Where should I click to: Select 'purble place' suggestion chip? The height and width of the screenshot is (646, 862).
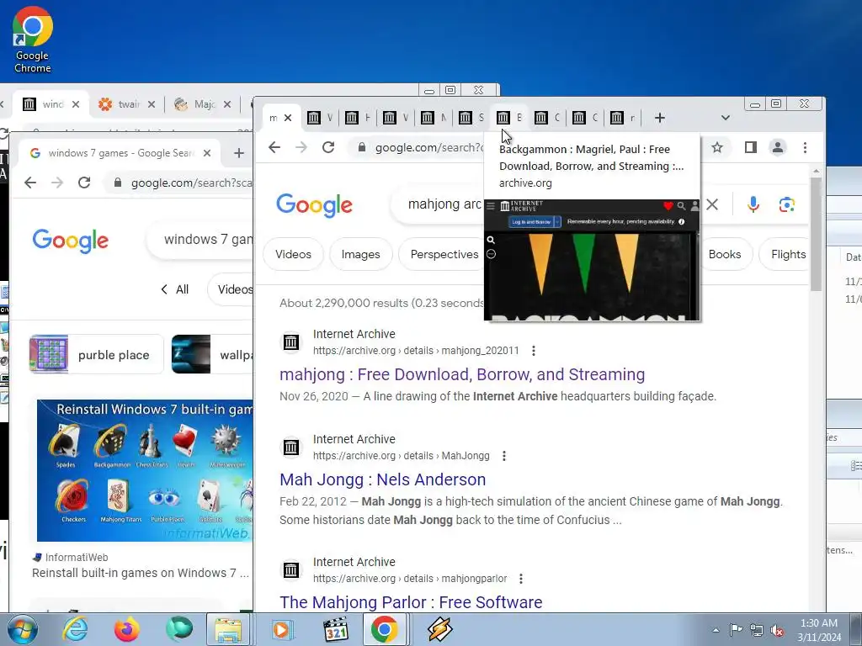coord(97,354)
